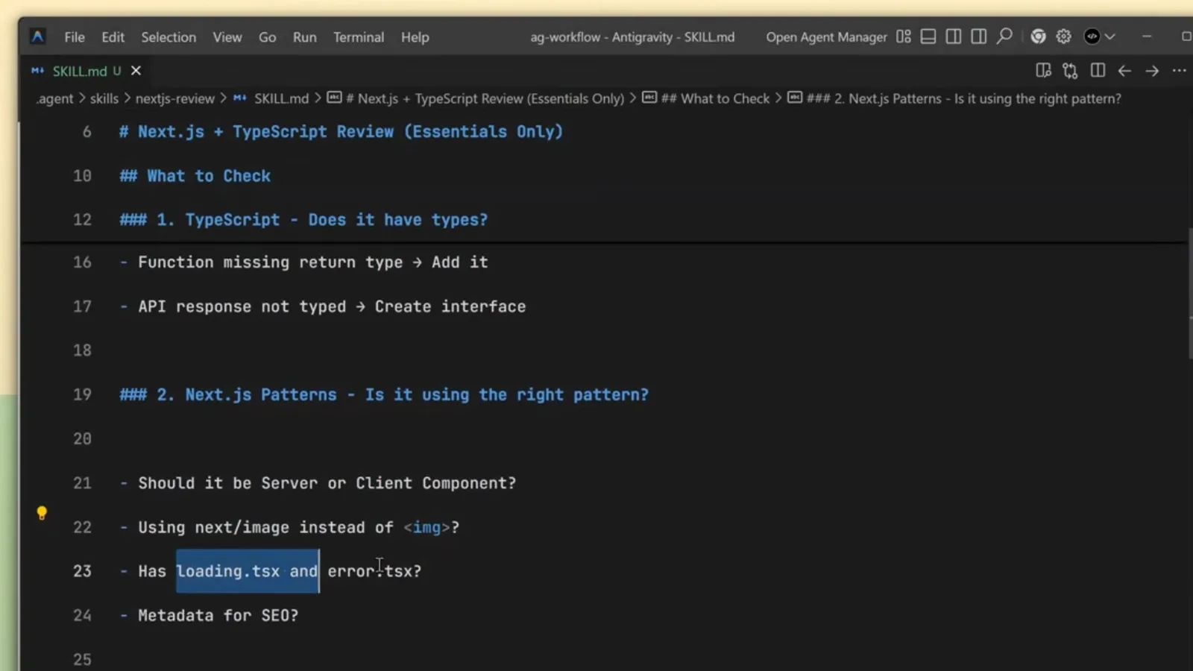This screenshot has width=1193, height=671.
Task: Click heading '# Next.js + TypeScript Review (Essentials Only)'
Action: tap(341, 132)
